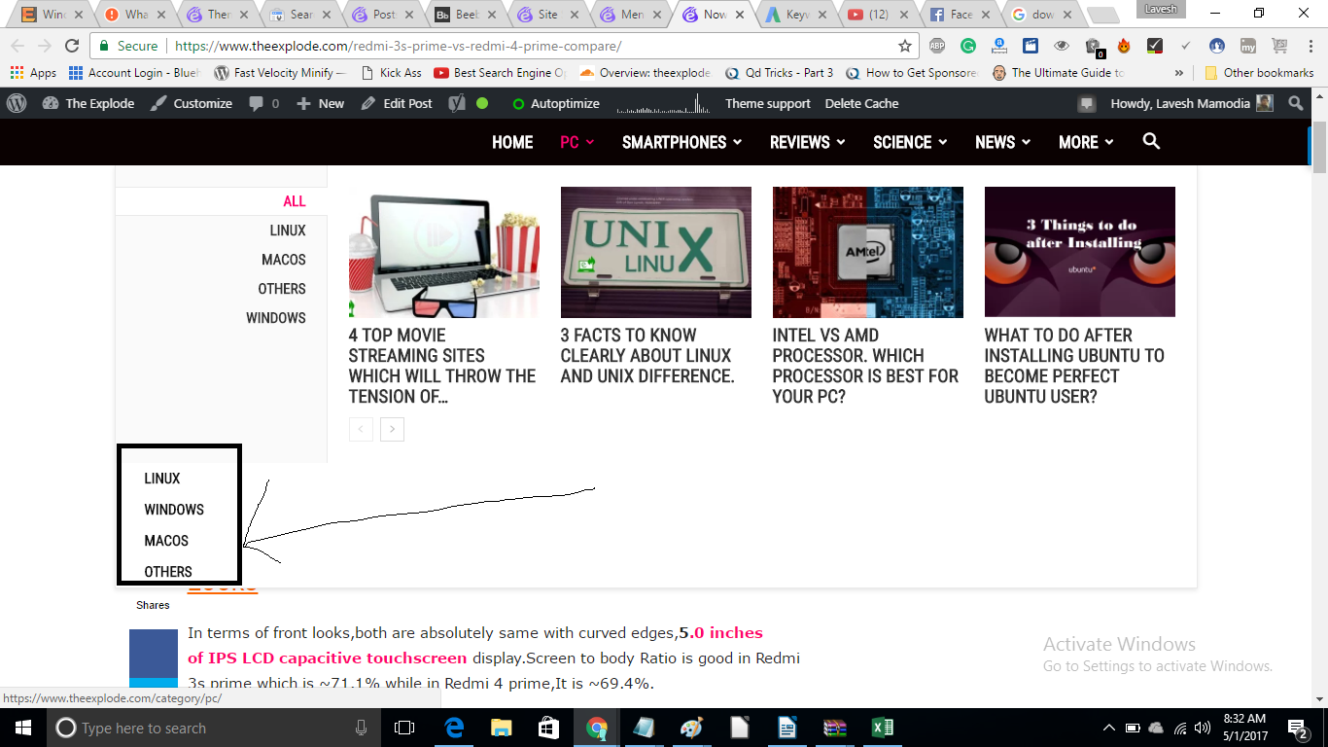Viewport: 1328px width, 747px height.
Task: Expand the News navigation menu
Action: (x=1002, y=142)
